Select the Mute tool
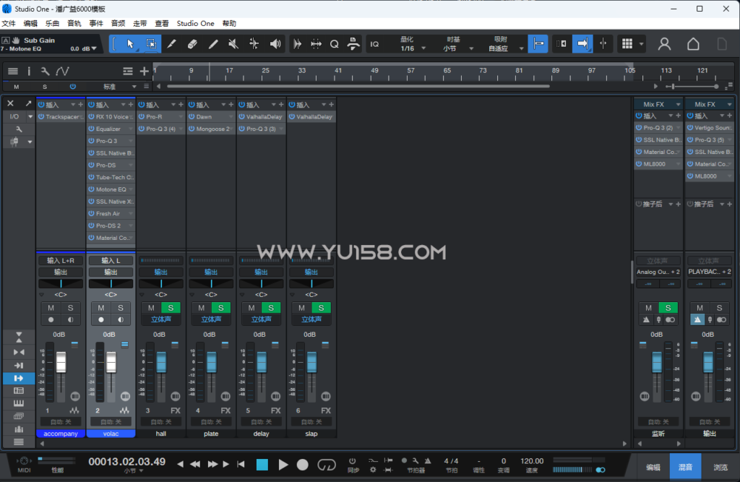This screenshot has height=482, width=740. coord(233,44)
